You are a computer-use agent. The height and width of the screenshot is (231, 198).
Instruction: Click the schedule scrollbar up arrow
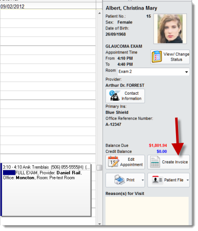[x=99, y=13]
